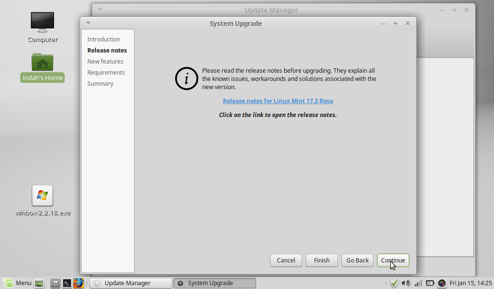
Task: Close the Update Manager window
Action: [467, 10]
